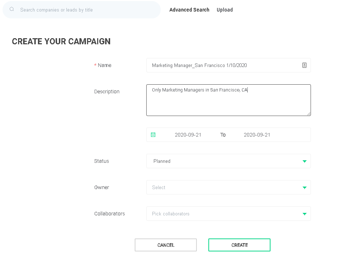Open Advanced Search
Screen dimensions: 355x268
[x=189, y=10]
